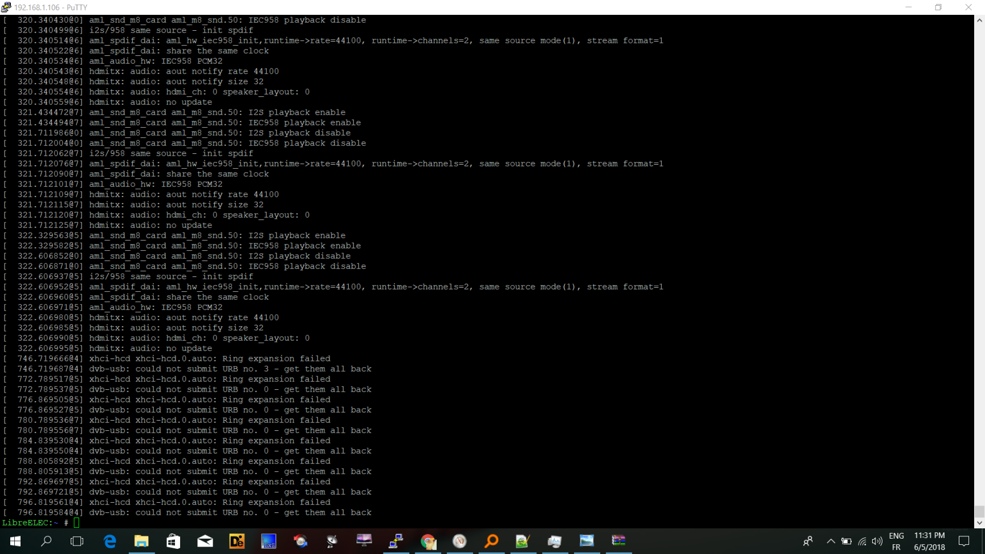985x554 pixels.
Task: Open Task View on the taskbar
Action: click(77, 541)
